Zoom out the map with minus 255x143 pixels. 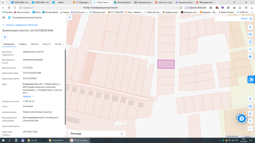point(250,128)
